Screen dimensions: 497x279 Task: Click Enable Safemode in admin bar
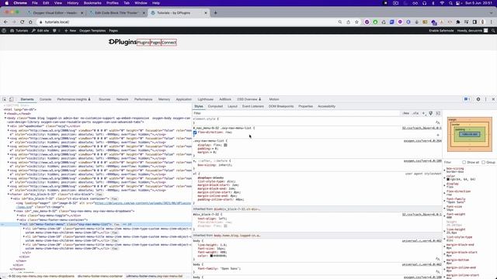coord(441,31)
